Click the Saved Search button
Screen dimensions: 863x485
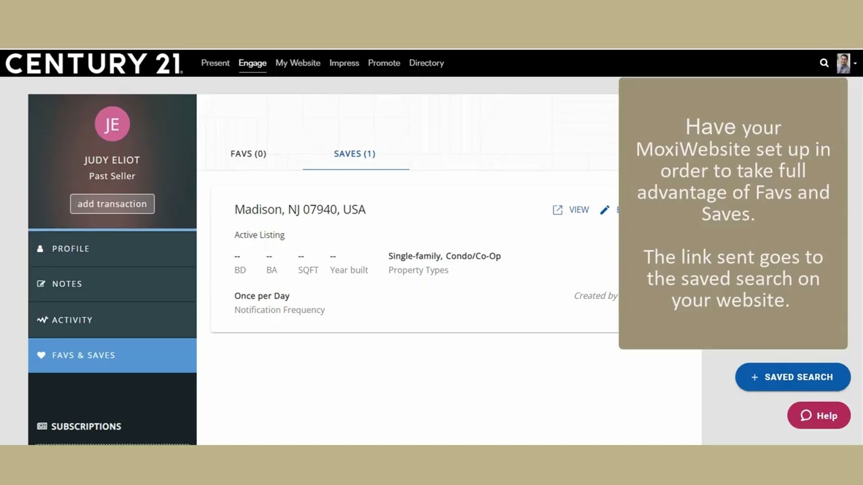pos(793,377)
